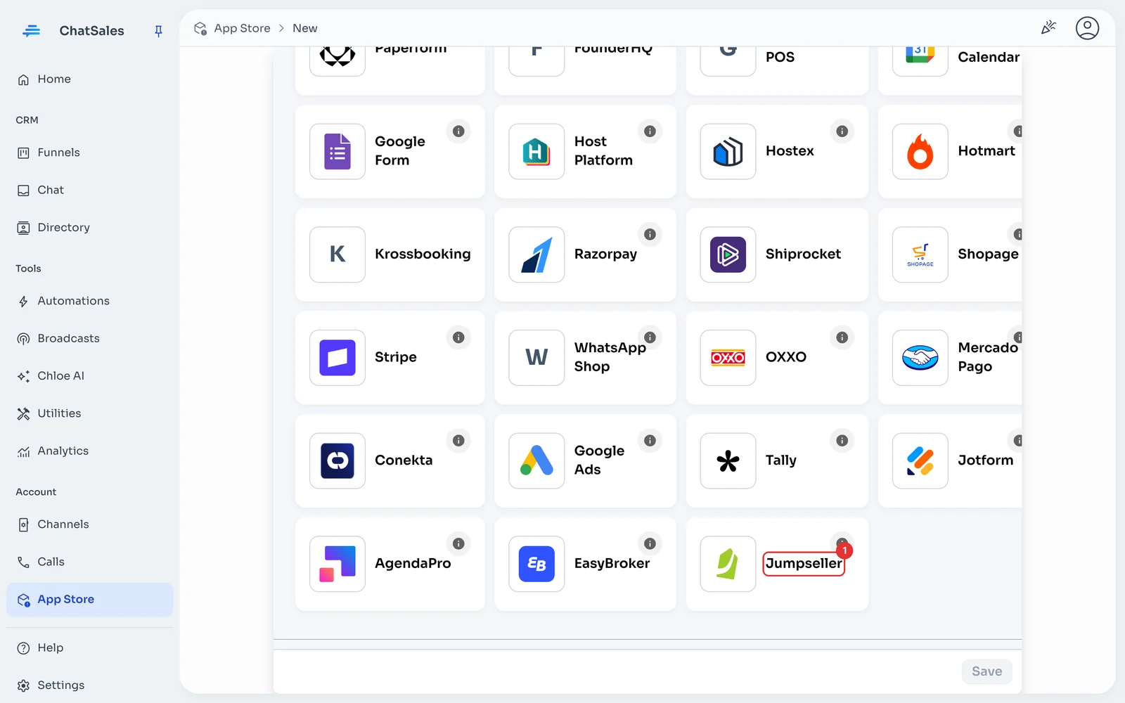Click the Shiprocket app icon
This screenshot has width=1125, height=703.
[728, 254]
